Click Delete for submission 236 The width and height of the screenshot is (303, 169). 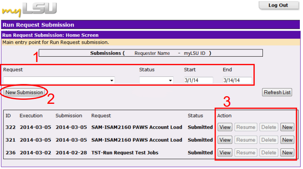[x=269, y=153]
